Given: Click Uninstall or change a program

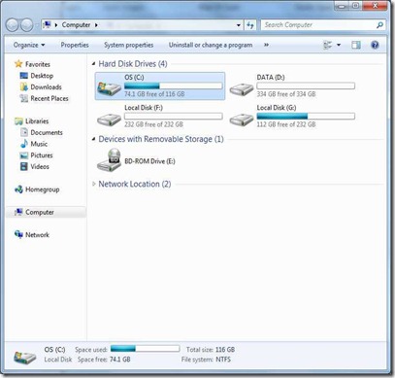Looking at the screenshot, I should (x=211, y=45).
